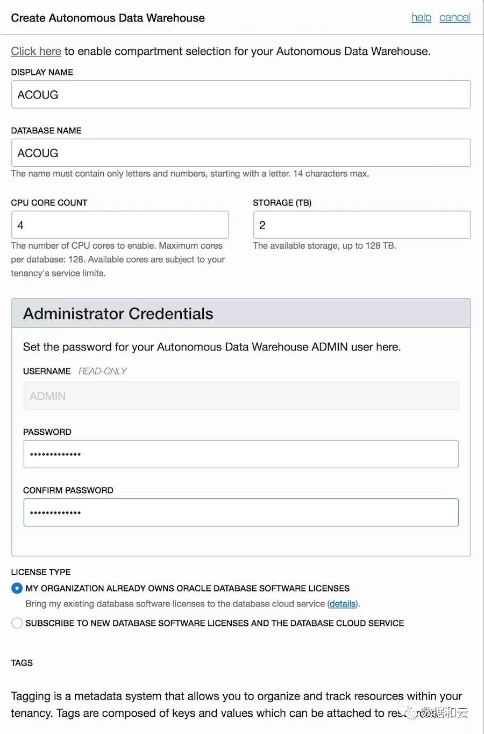This screenshot has width=484, height=734.
Task: Click the 'Create Autonomous Data Warehouse' title
Action: [x=108, y=18]
